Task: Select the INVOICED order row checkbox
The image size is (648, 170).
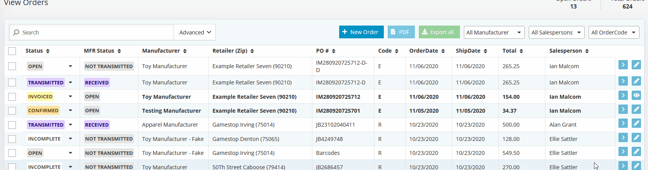Action: pyautogui.click(x=12, y=97)
